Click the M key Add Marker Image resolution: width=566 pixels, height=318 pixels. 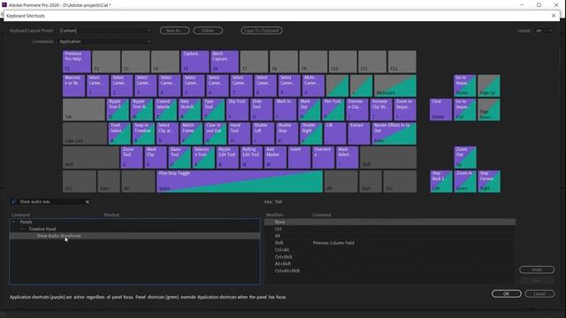pos(275,157)
